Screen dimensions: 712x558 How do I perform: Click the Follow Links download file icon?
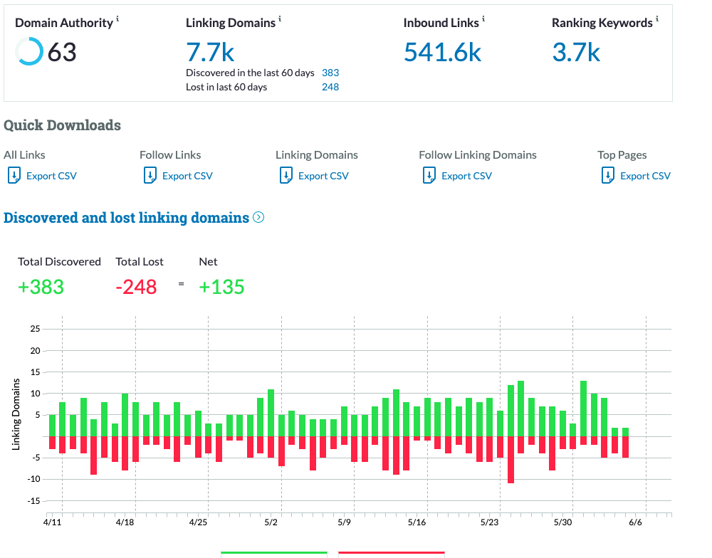tap(150, 175)
